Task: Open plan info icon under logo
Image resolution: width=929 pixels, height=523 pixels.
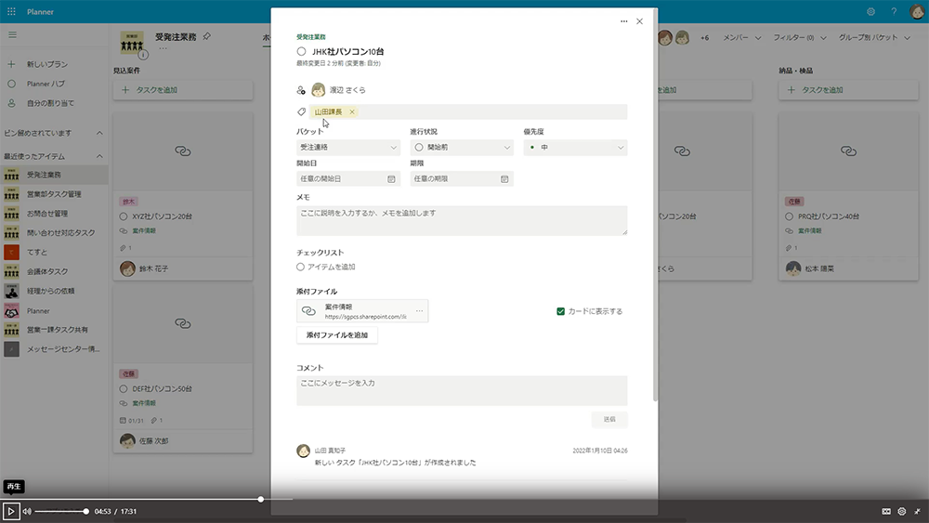Action: [x=143, y=55]
